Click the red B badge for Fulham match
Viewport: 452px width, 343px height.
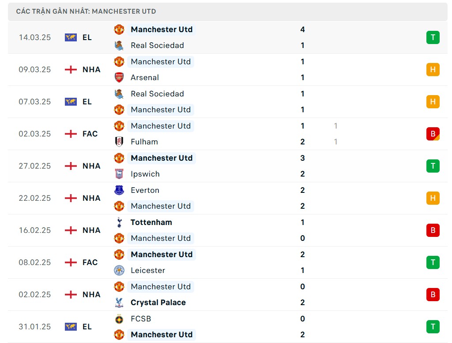click(x=433, y=134)
